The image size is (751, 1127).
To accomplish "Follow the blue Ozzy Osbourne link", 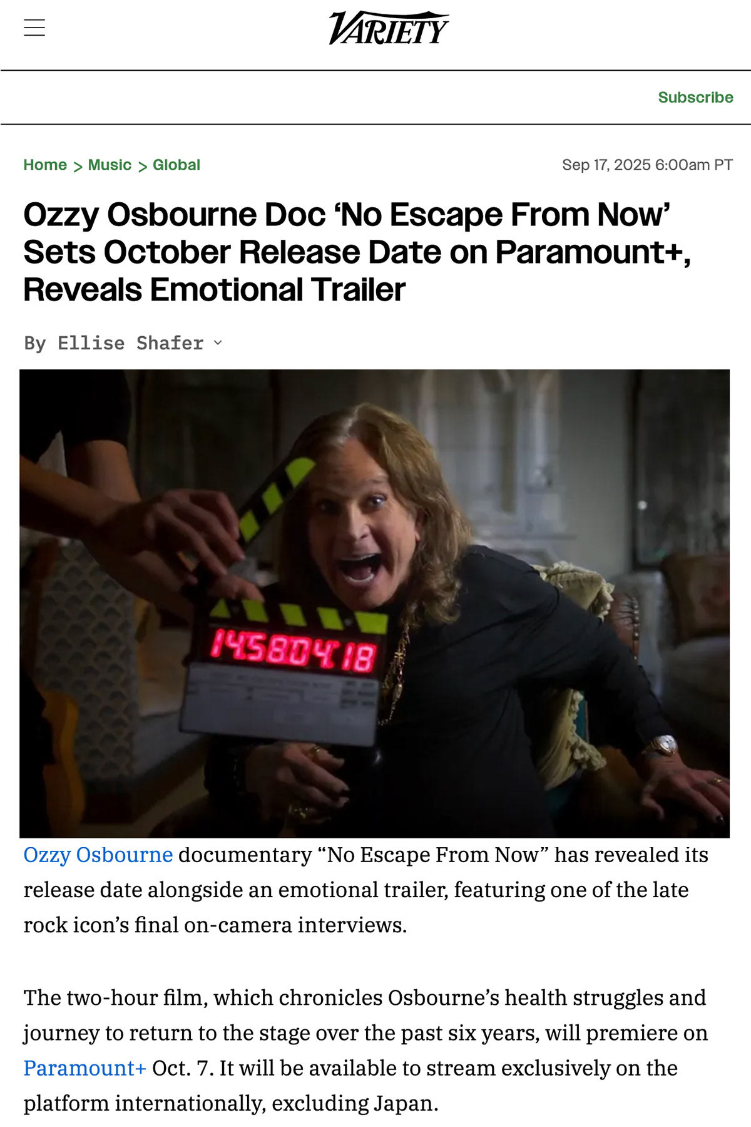I will pyautogui.click(x=98, y=855).
